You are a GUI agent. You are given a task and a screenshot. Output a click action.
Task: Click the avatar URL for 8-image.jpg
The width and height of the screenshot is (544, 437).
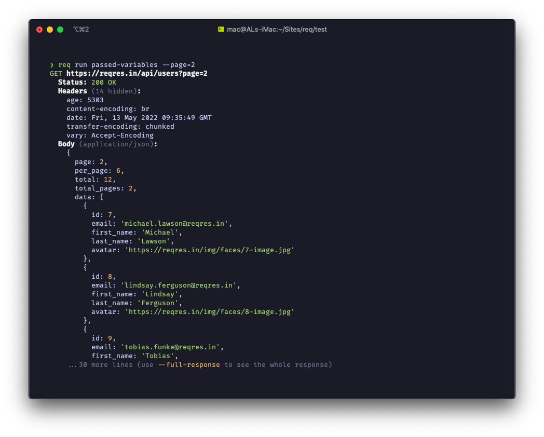pyautogui.click(x=210, y=312)
